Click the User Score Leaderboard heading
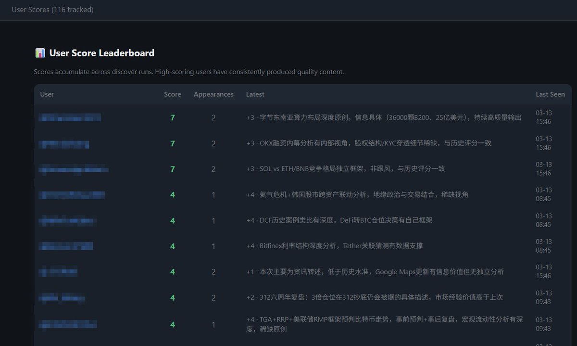Screen dimensions: 577x346 (x=102, y=53)
